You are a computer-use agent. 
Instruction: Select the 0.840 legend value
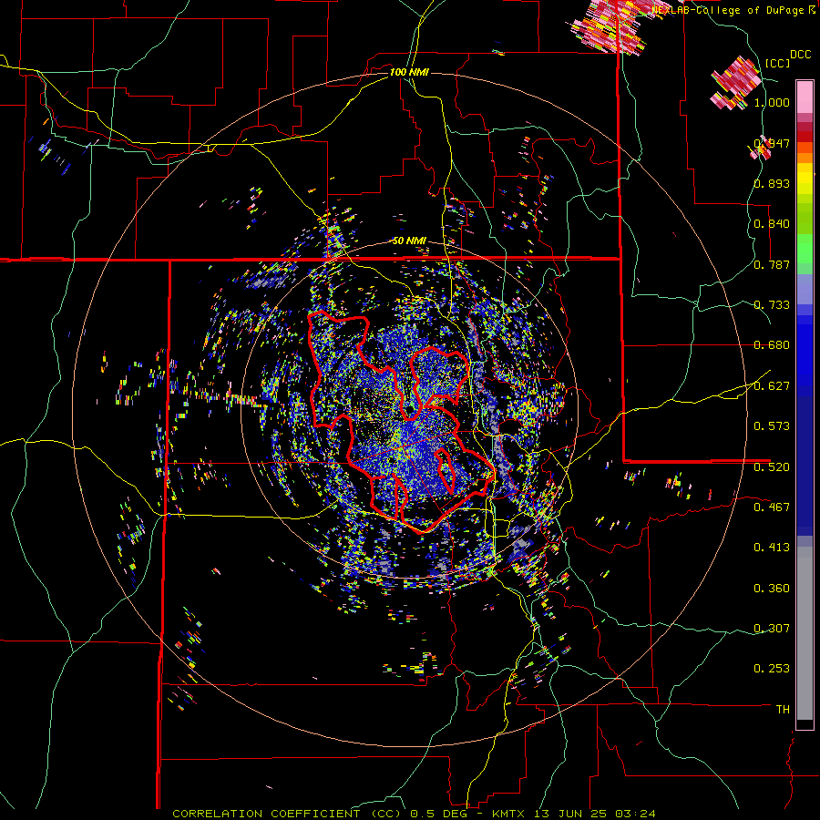point(772,224)
